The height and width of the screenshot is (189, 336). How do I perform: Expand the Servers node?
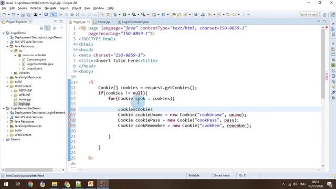tap(4, 139)
